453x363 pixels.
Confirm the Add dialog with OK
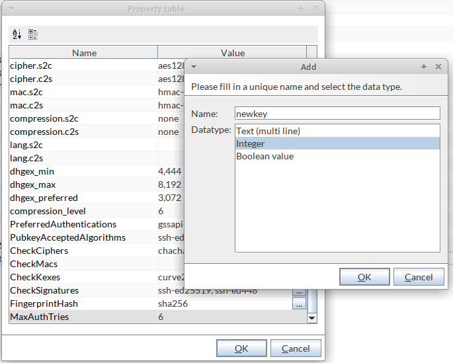[364, 277]
